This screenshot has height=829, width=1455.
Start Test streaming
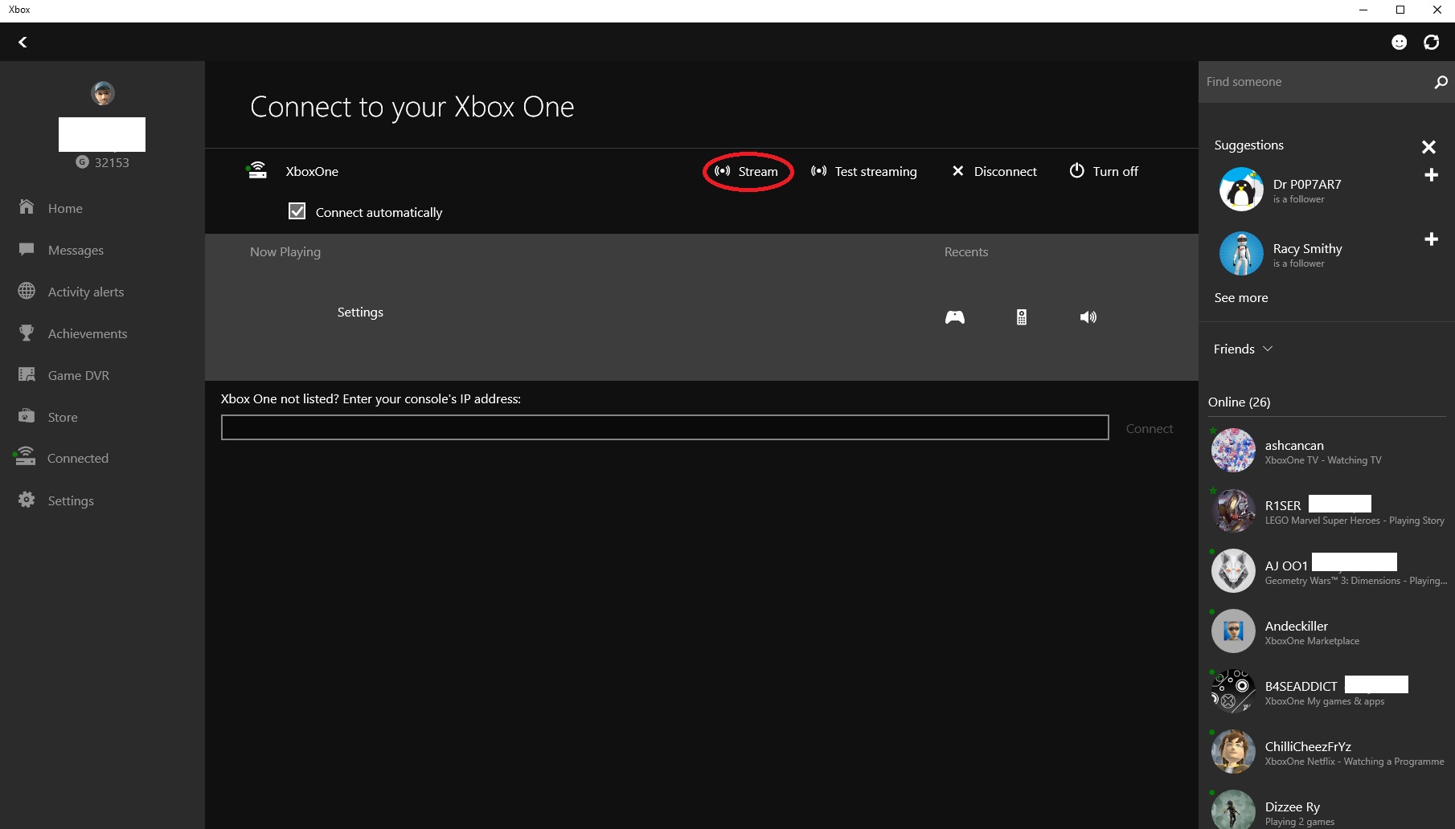coord(863,171)
